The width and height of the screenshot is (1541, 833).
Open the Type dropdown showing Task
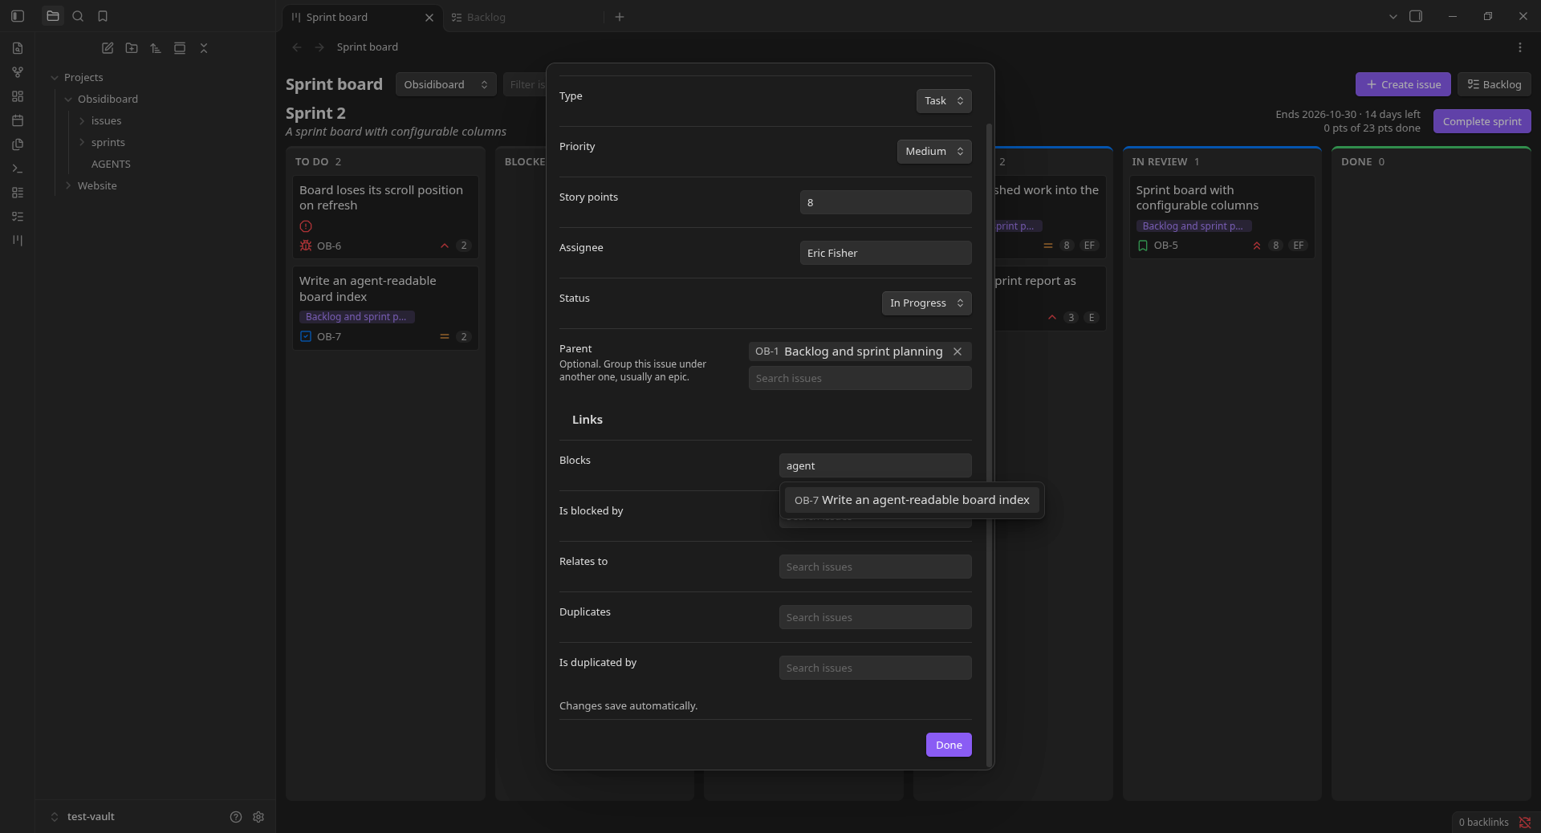[944, 101]
